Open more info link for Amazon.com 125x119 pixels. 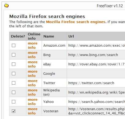point(33,45)
